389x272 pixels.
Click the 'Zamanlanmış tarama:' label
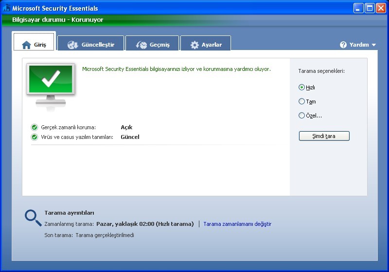tap(69, 224)
